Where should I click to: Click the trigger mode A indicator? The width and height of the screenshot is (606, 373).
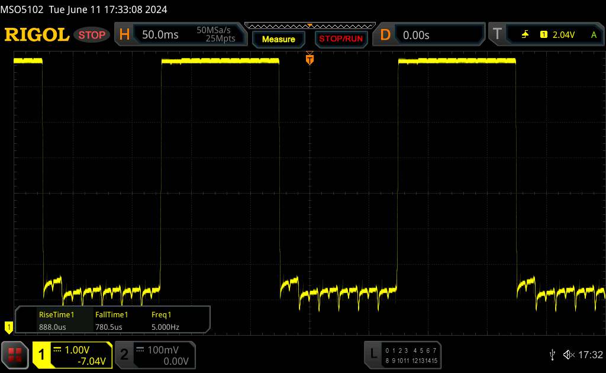(594, 35)
